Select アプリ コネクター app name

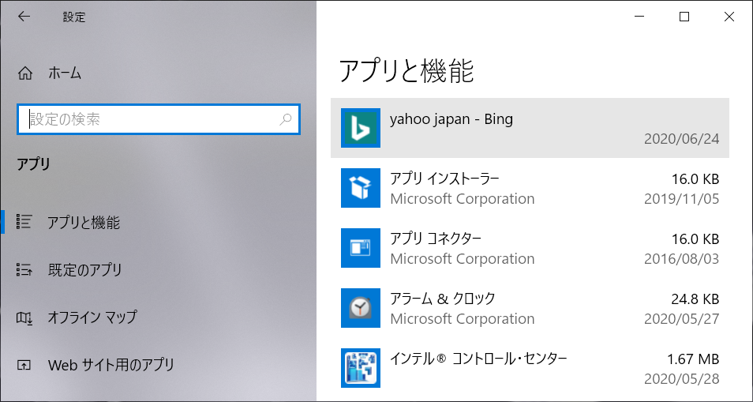436,239
